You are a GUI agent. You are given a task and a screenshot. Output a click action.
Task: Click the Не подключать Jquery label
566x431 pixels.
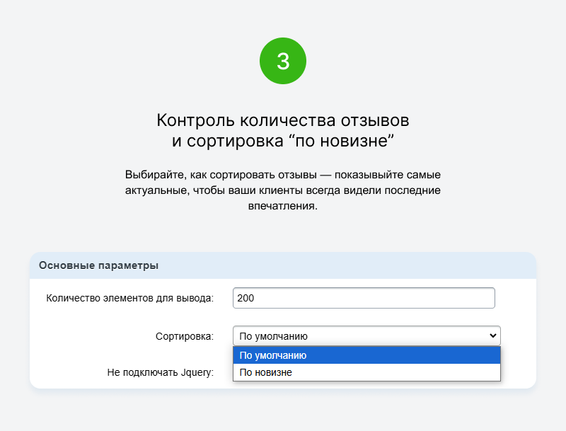click(161, 372)
